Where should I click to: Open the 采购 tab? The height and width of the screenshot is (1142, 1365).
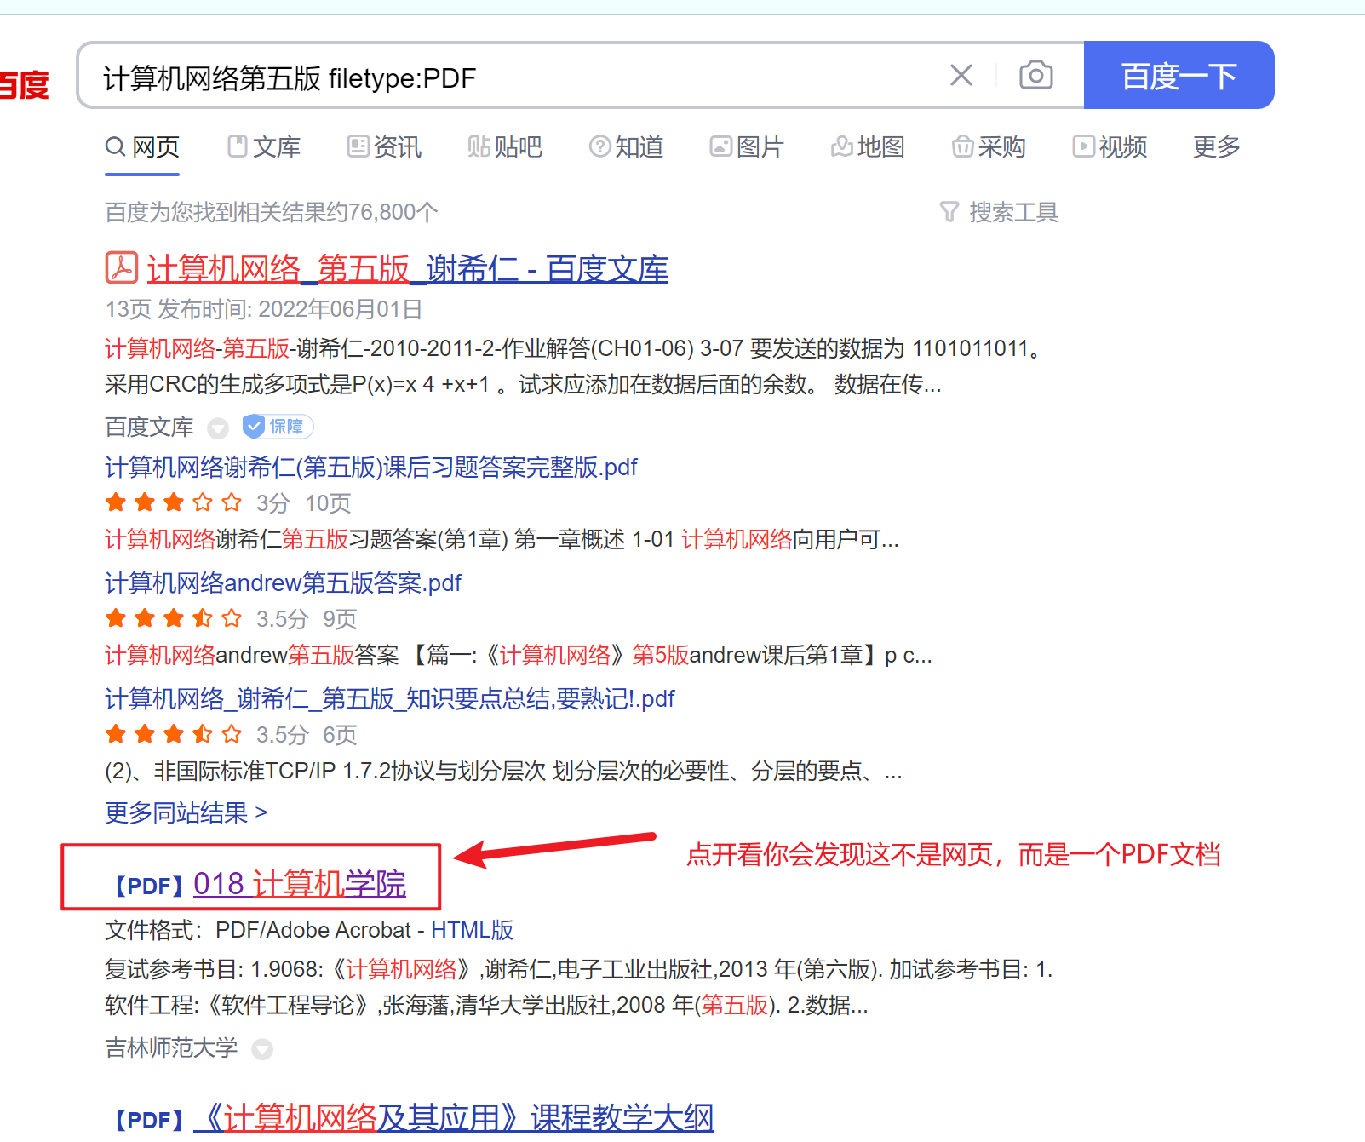[x=989, y=147]
